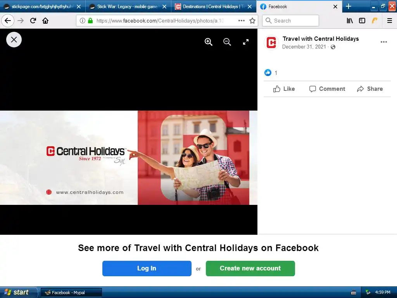Click the Central Holidays page avatar
The image size is (397, 298).
coord(272,43)
